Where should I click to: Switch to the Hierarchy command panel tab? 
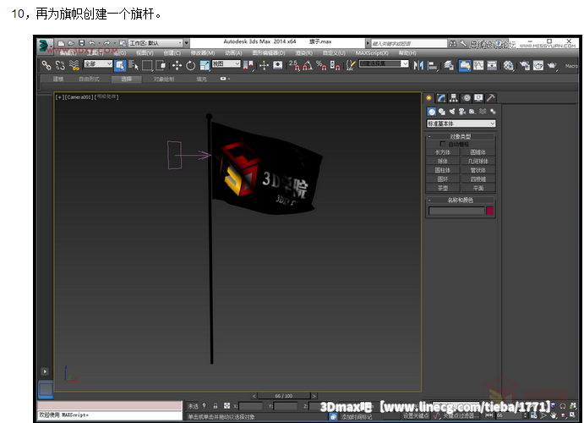[x=454, y=97]
